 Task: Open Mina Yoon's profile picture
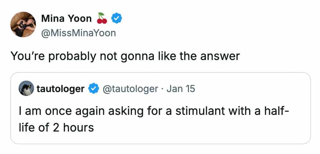[23, 25]
